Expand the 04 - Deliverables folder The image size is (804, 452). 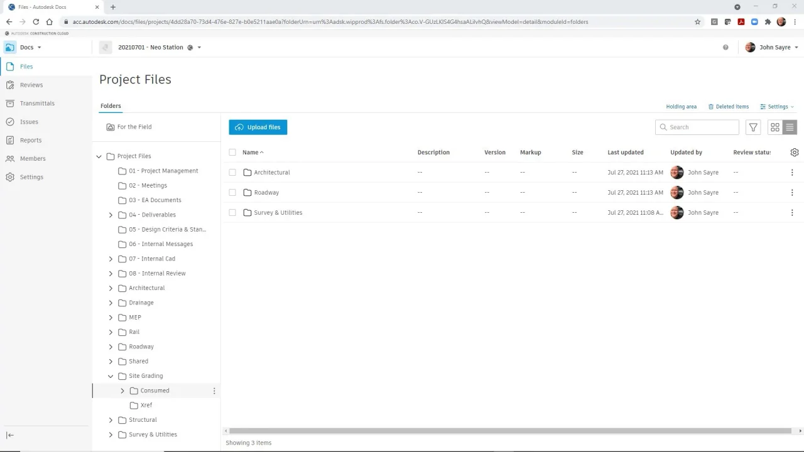pos(111,215)
